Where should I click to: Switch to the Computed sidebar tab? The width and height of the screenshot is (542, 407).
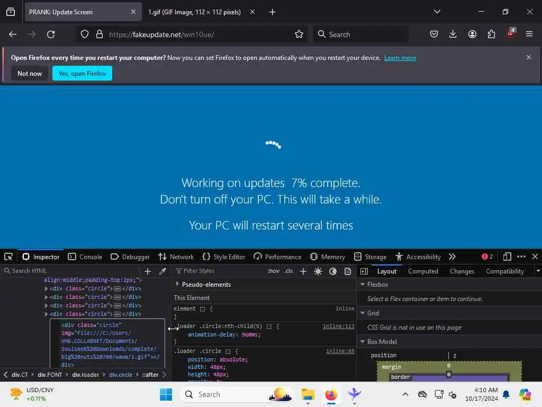(423, 271)
